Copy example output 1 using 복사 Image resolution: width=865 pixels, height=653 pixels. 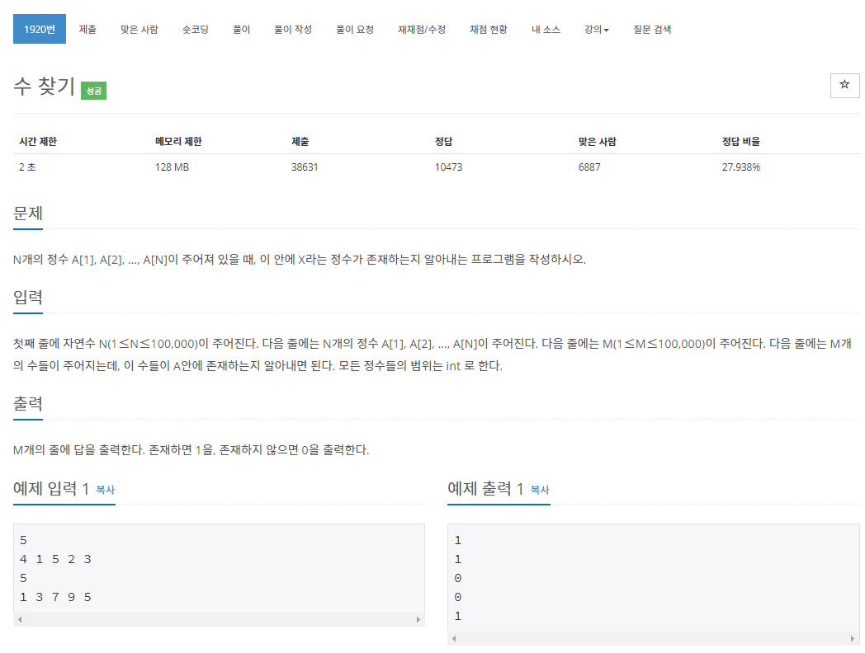pyautogui.click(x=541, y=490)
